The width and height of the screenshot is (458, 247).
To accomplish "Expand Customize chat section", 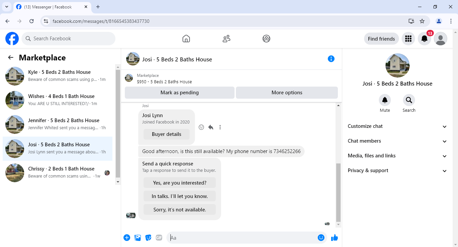I will point(397,126).
